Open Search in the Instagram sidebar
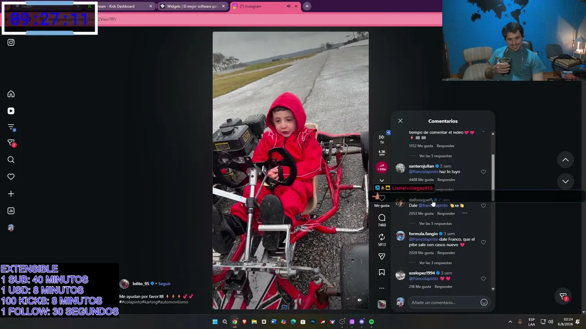The image size is (586, 329). point(11,160)
